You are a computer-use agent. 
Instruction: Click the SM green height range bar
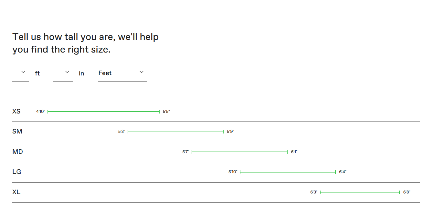[176, 132]
